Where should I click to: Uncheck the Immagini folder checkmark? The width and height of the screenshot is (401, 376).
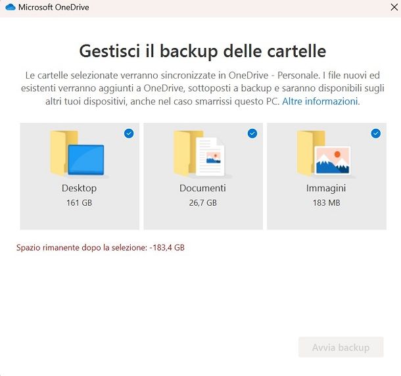tap(376, 133)
